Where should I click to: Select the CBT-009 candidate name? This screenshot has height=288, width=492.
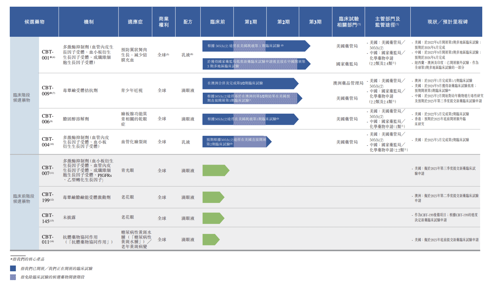(x=48, y=91)
